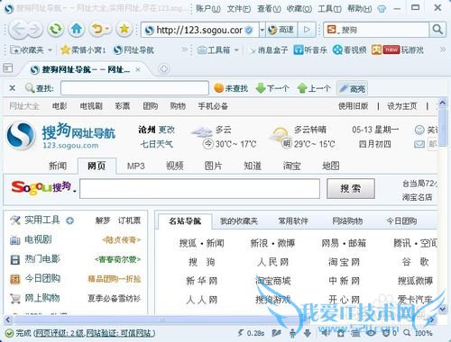Open the 柔情小窝1 bookmark
Screen dimensions: 451x342
point(83,49)
